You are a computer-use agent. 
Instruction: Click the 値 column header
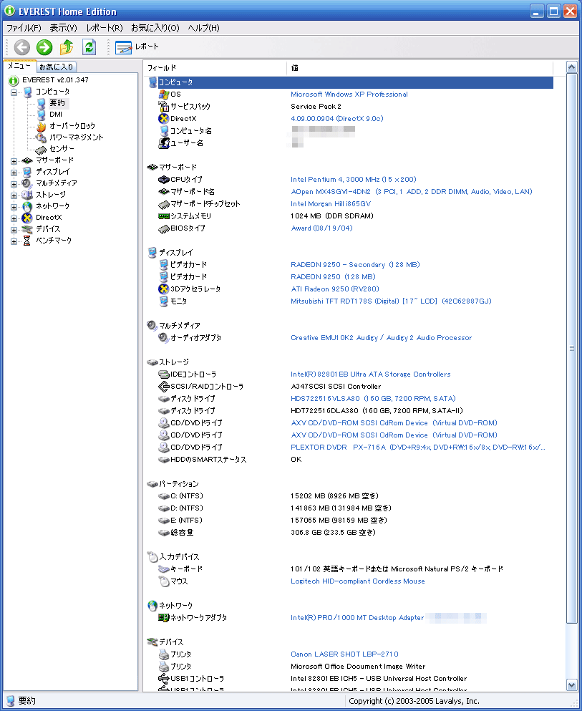[x=420, y=68]
